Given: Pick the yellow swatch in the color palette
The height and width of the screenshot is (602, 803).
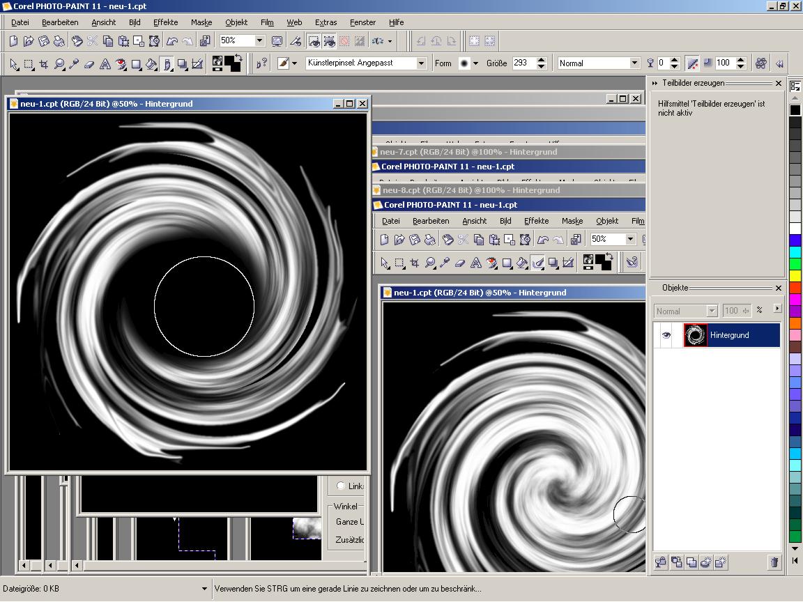Looking at the screenshot, I should click(795, 276).
